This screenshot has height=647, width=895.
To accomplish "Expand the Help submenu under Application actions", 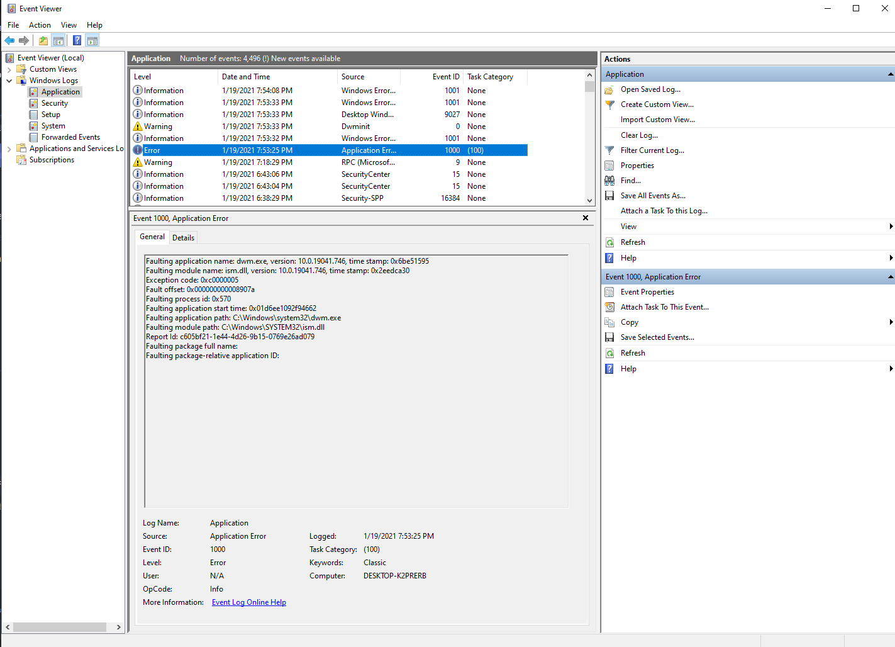I will pos(891,258).
